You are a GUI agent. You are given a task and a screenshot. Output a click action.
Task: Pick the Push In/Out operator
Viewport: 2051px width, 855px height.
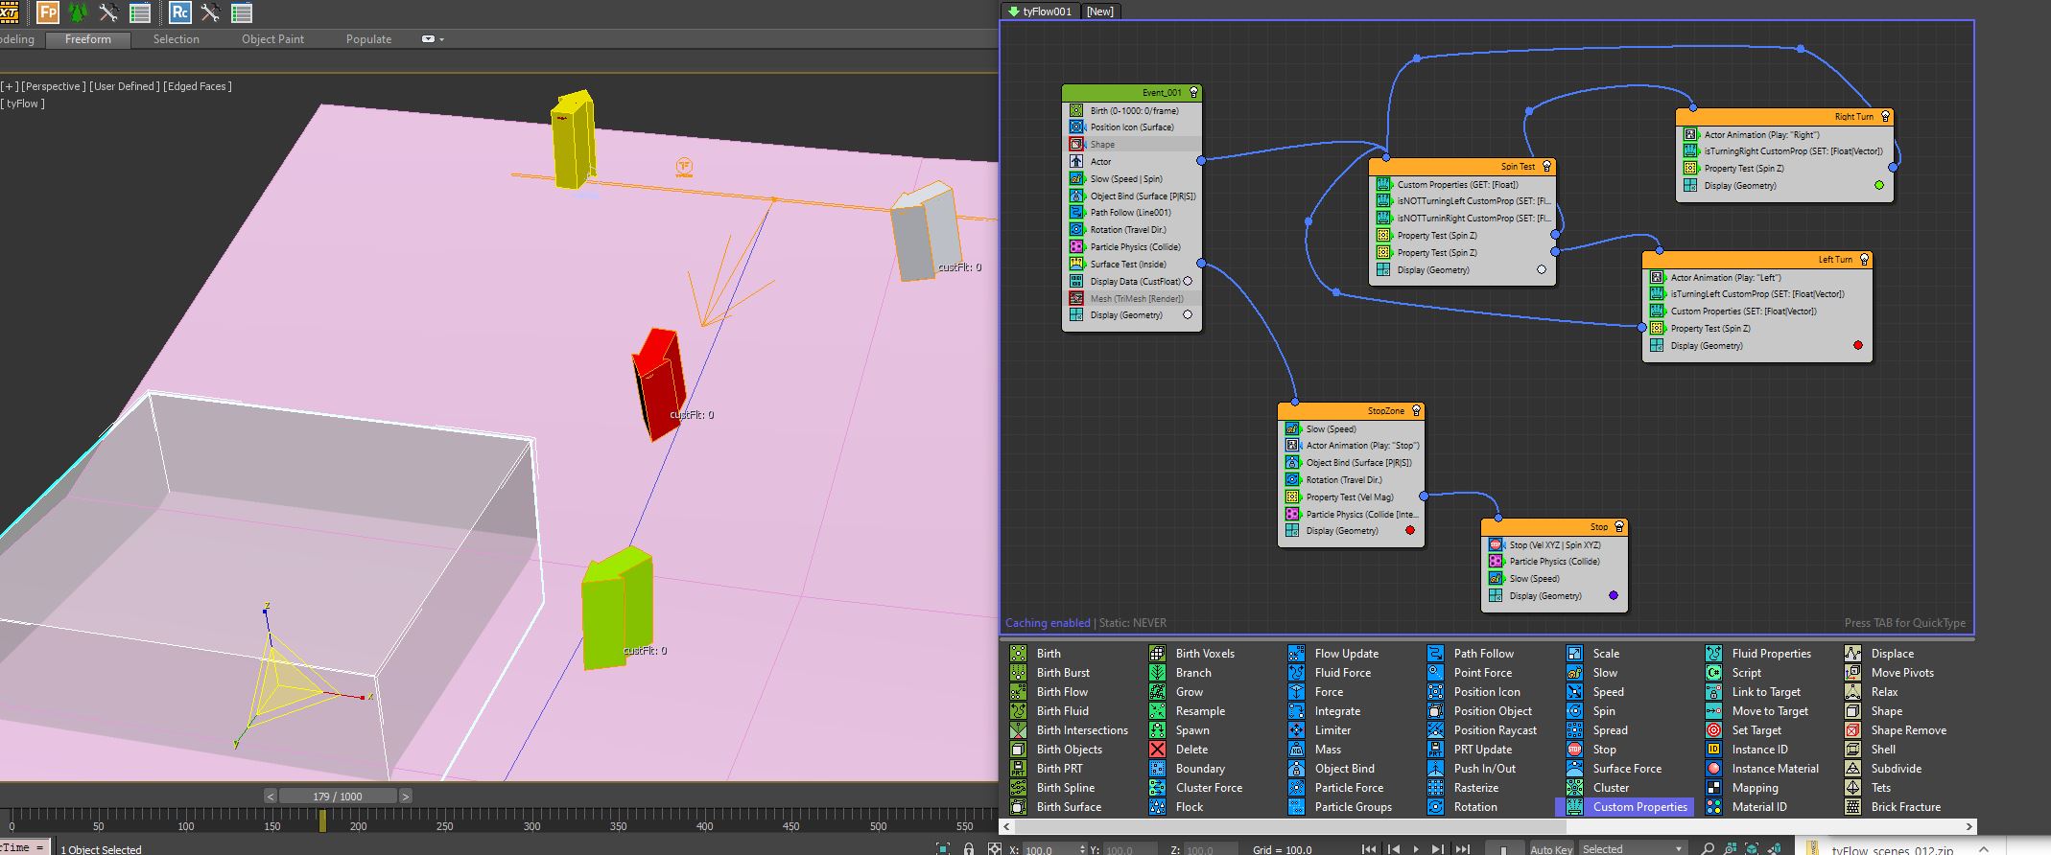(1484, 768)
